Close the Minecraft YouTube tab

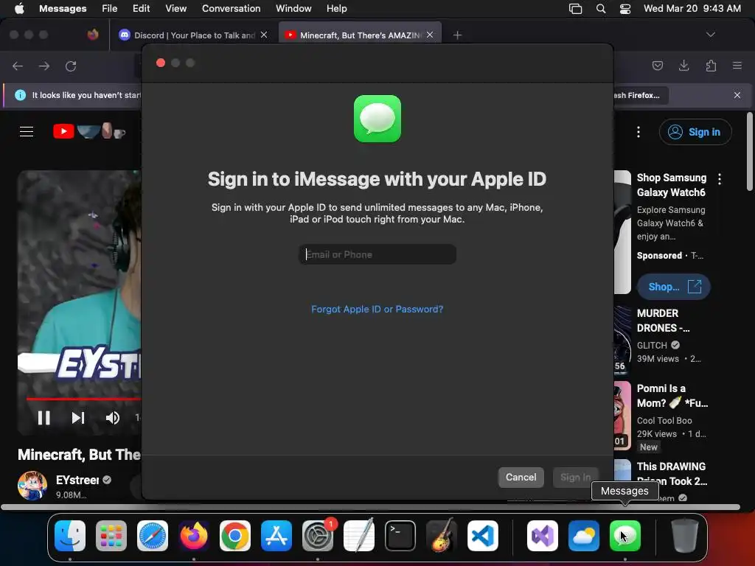tap(430, 35)
